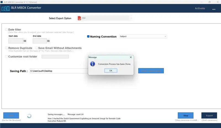Click the Export button
The width and height of the screenshot is (221, 128).
(x=209, y=115)
